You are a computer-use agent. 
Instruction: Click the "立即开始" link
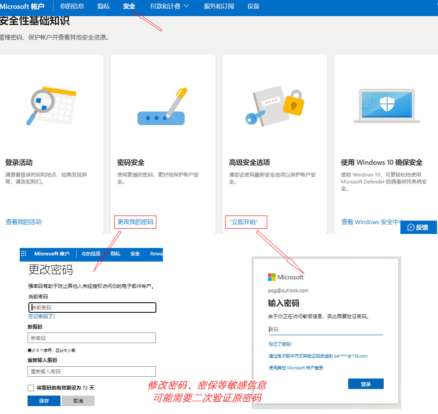[x=244, y=222]
